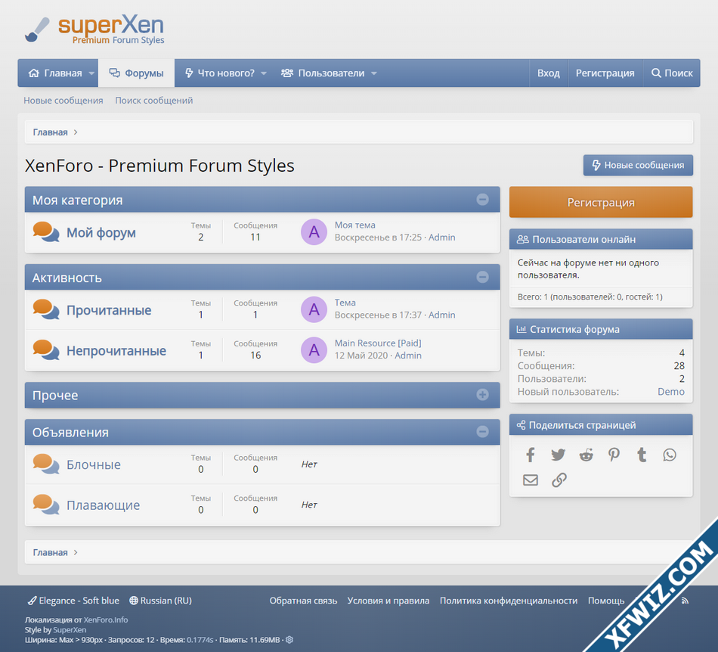
Task: Open the Прочитанные forum
Action: point(109,310)
